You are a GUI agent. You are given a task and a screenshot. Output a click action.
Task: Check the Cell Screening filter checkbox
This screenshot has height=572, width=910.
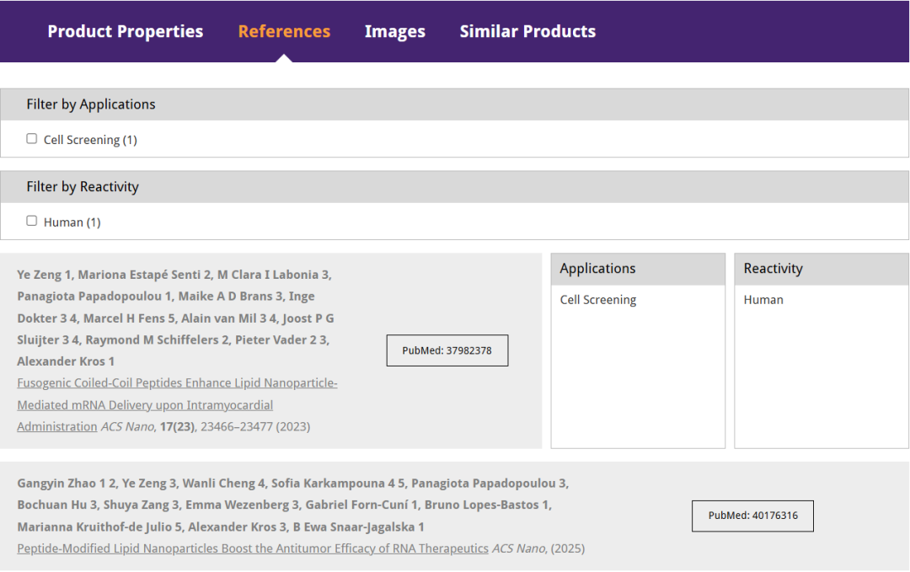coord(32,139)
